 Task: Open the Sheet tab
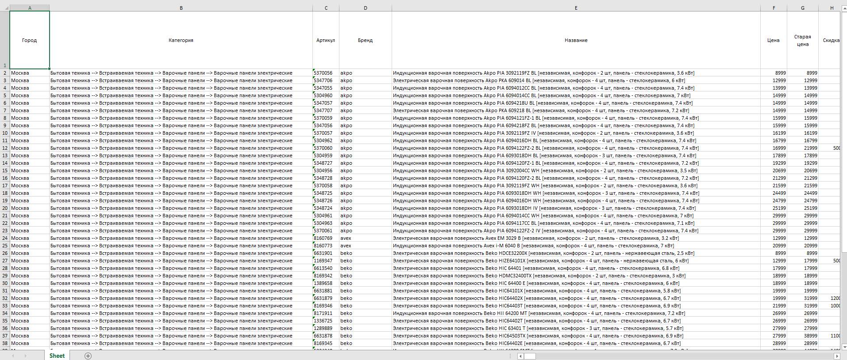[x=57, y=356]
